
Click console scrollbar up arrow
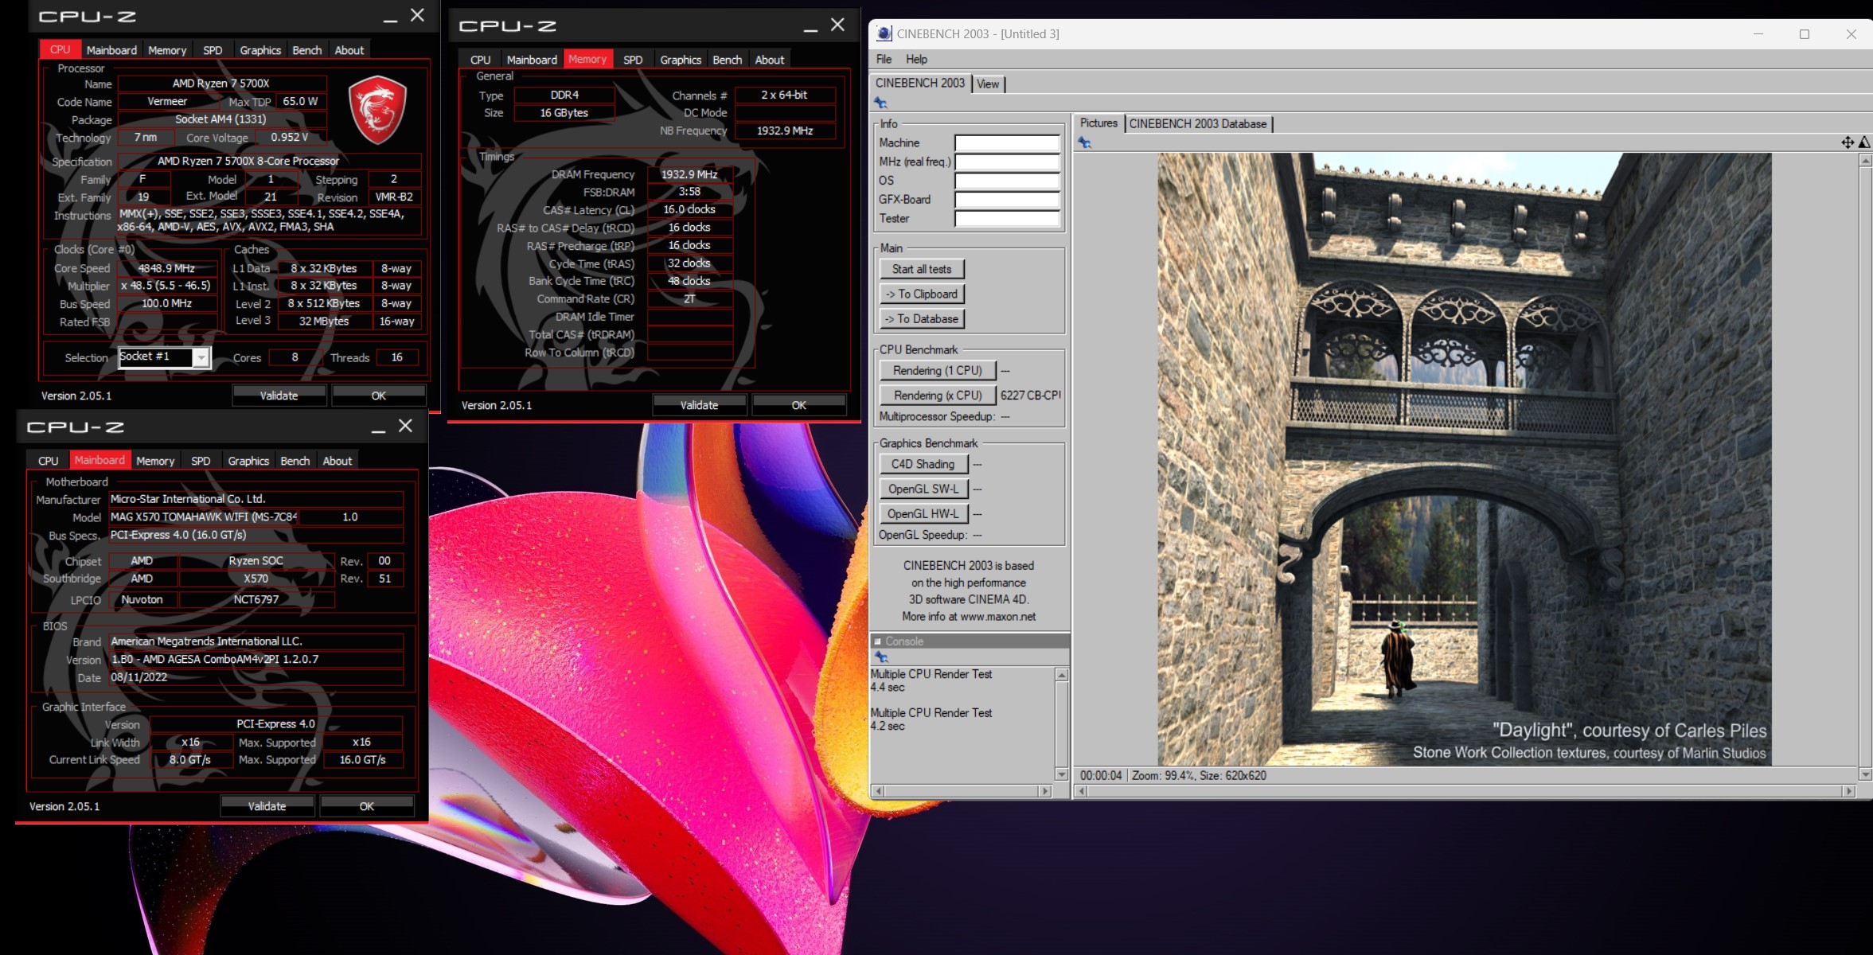(1061, 675)
